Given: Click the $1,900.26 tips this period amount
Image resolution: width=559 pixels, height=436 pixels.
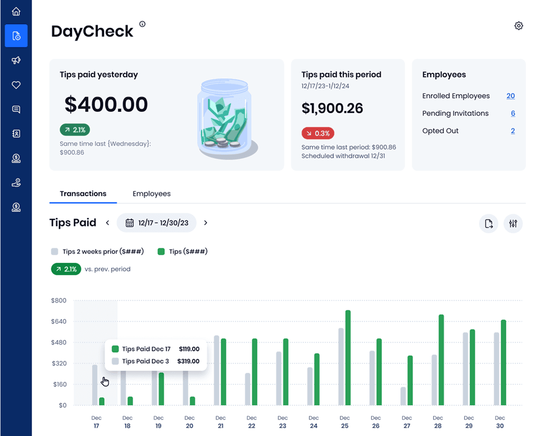Looking at the screenshot, I should [332, 108].
